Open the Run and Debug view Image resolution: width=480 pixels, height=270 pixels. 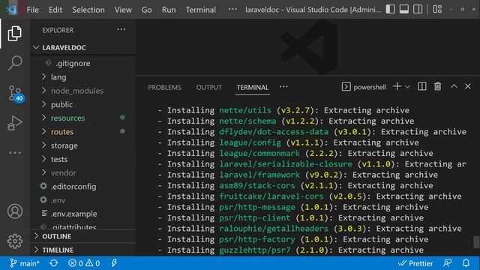[15, 123]
